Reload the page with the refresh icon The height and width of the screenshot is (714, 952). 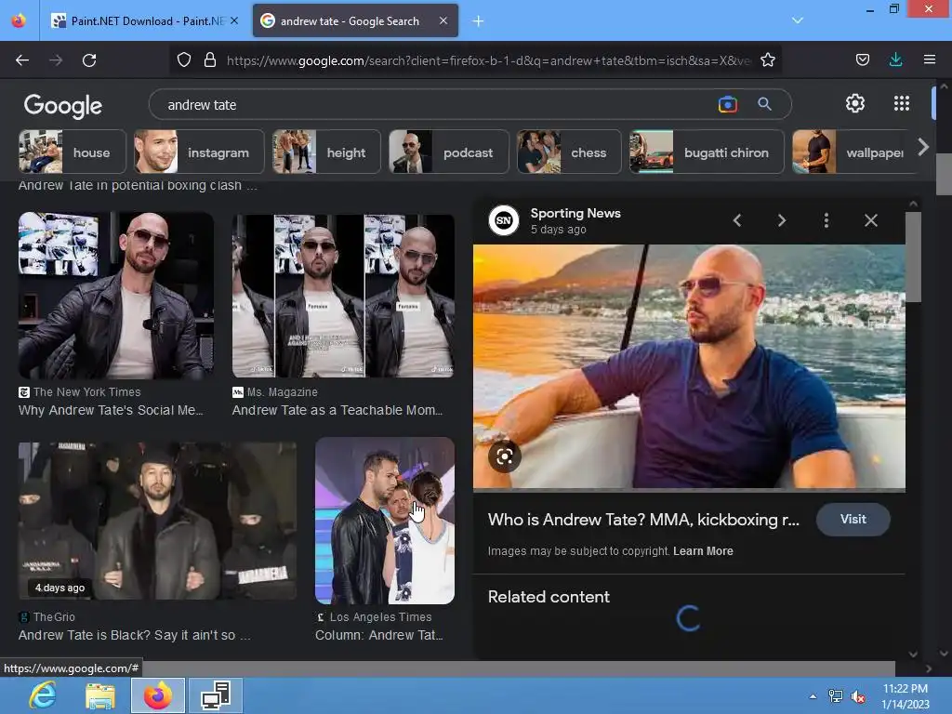(x=89, y=60)
